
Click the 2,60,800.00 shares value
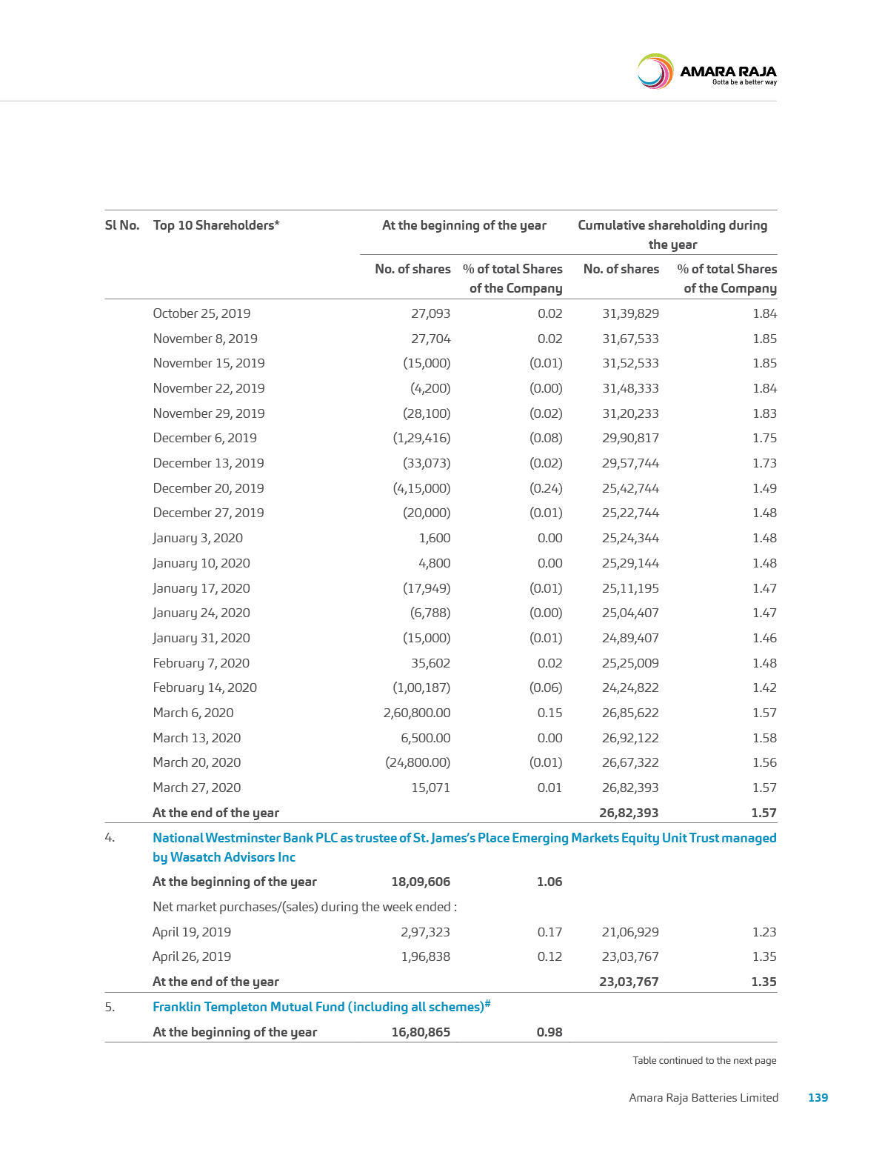416,713
